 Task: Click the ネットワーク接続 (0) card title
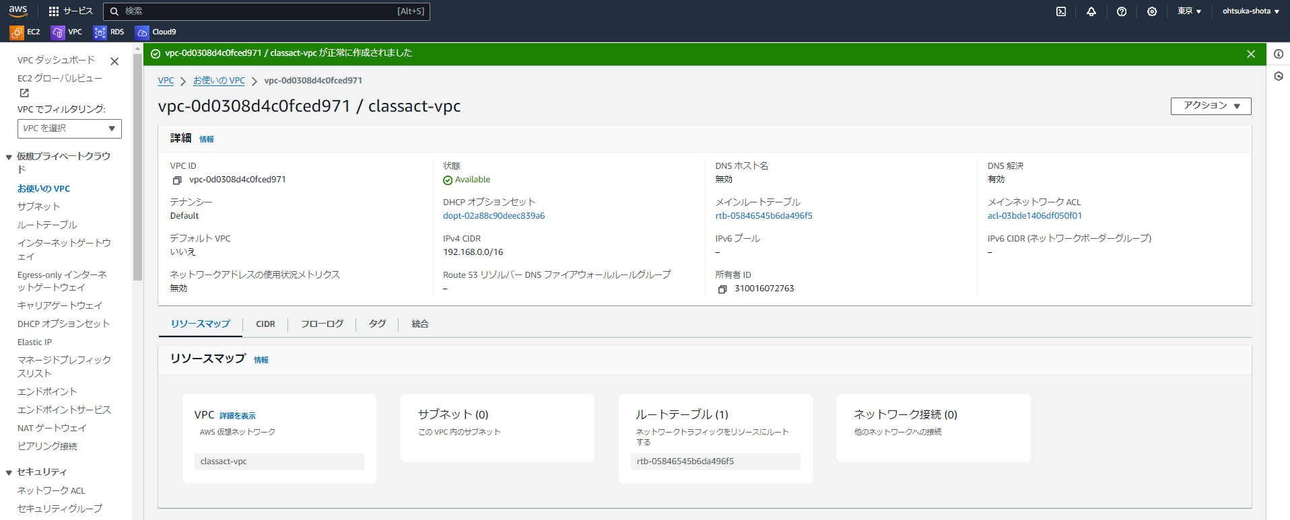point(906,415)
